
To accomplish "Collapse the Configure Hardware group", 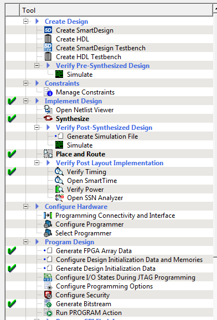I will coord(26,207).
